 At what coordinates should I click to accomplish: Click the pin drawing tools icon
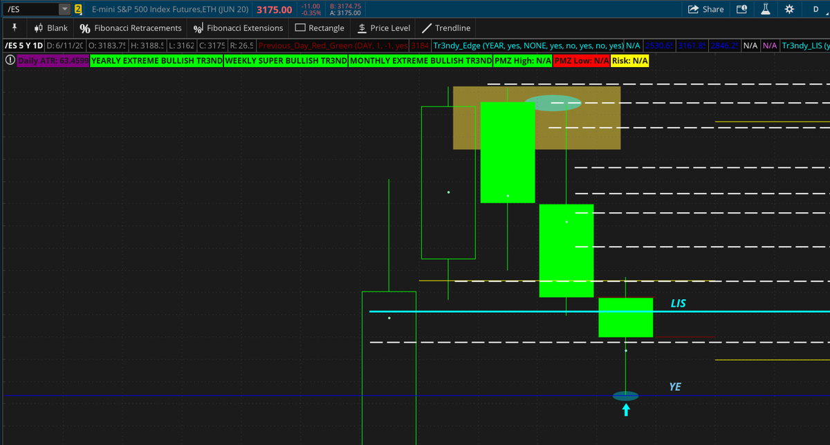click(x=14, y=28)
